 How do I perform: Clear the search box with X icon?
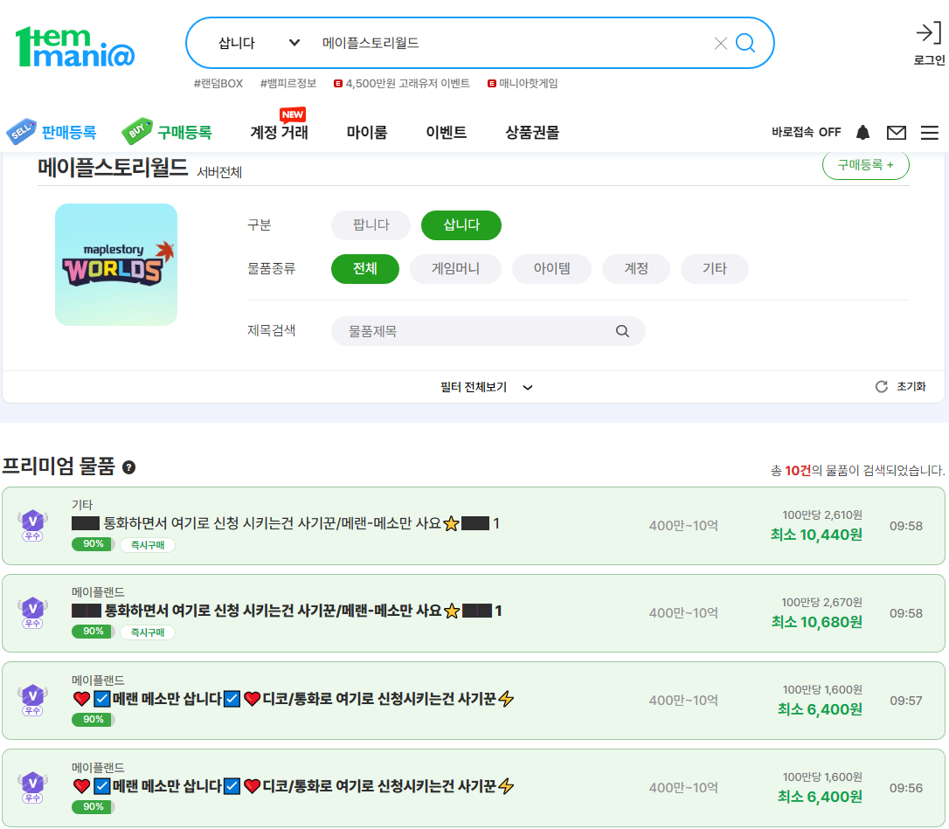(720, 44)
